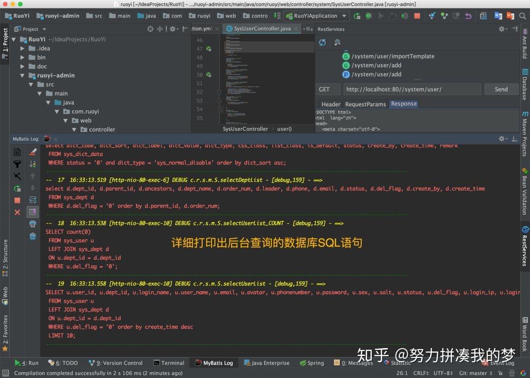Viewport: 530px width, 378px height.
Task: Click the gutter icon on line 47
Action: tap(209, 49)
